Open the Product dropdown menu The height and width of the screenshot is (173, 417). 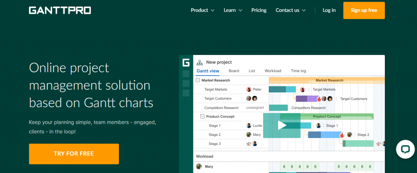202,10
